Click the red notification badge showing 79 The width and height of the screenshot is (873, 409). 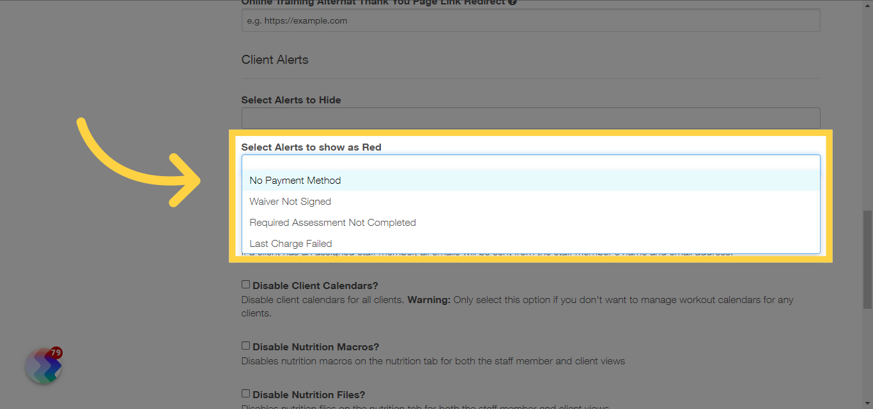coord(56,352)
